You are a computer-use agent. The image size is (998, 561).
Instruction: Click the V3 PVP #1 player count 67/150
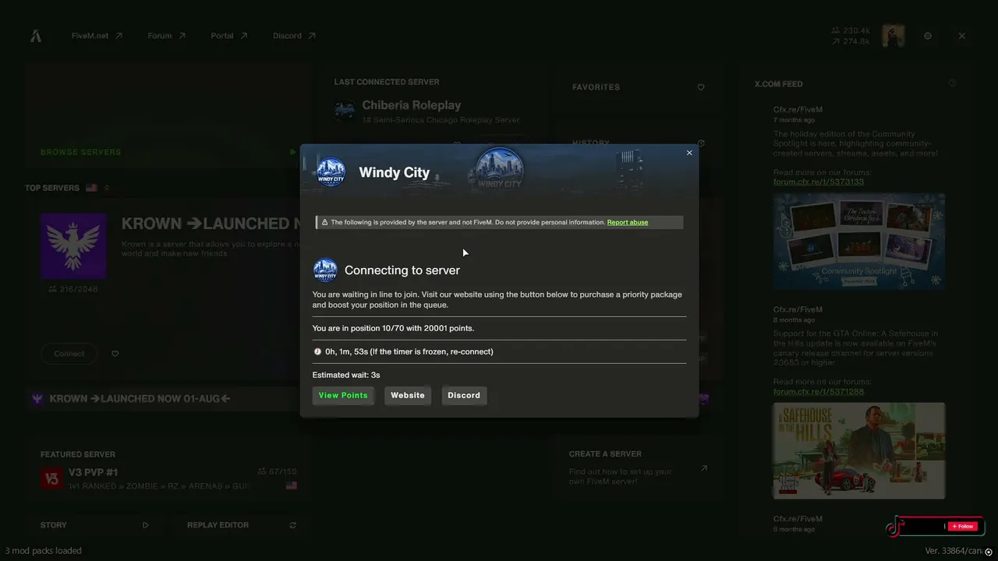[278, 471]
